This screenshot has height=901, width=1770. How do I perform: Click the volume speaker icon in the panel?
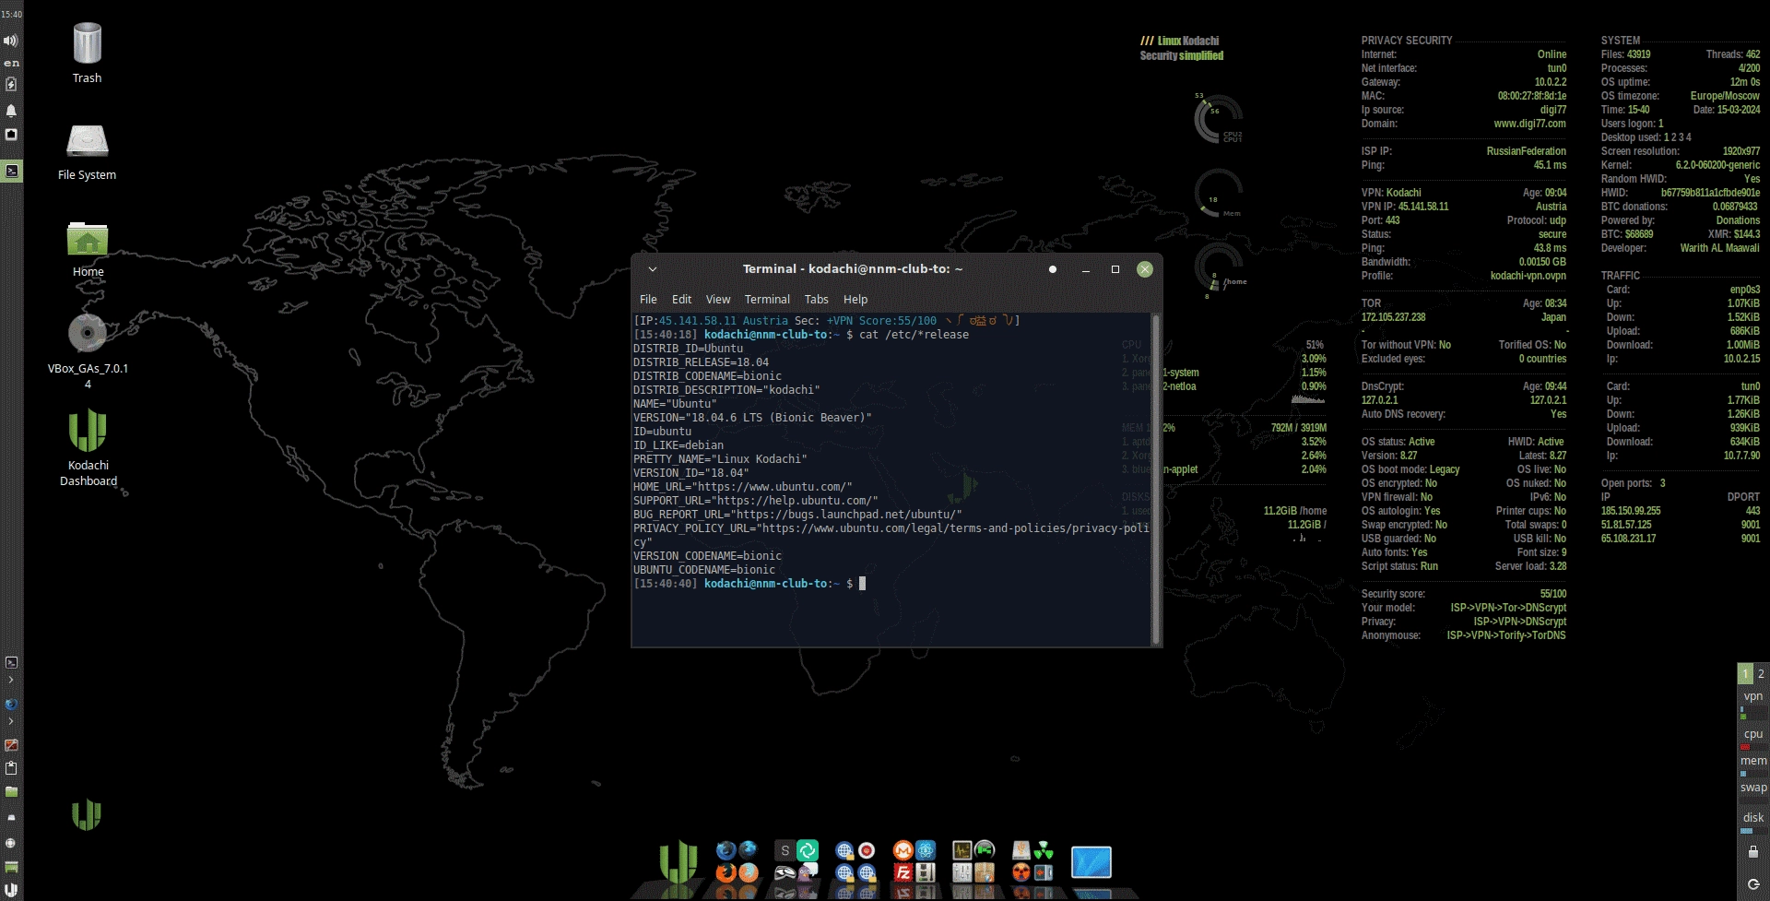click(11, 41)
